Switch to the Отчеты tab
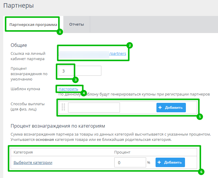 pos(76,24)
